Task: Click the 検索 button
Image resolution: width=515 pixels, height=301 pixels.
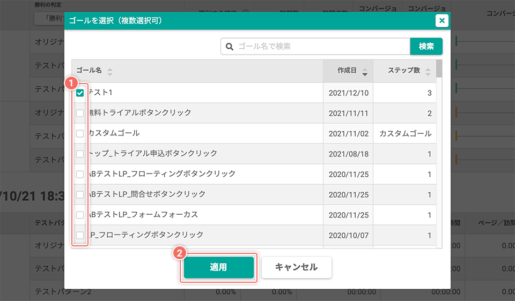Action: (426, 46)
